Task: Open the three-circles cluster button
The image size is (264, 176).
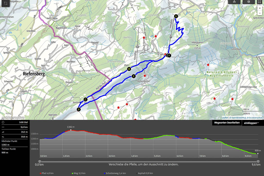Action: point(234,2)
